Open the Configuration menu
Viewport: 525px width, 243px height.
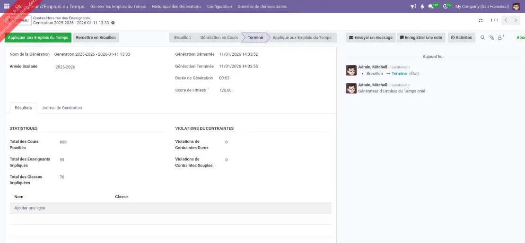(x=219, y=7)
